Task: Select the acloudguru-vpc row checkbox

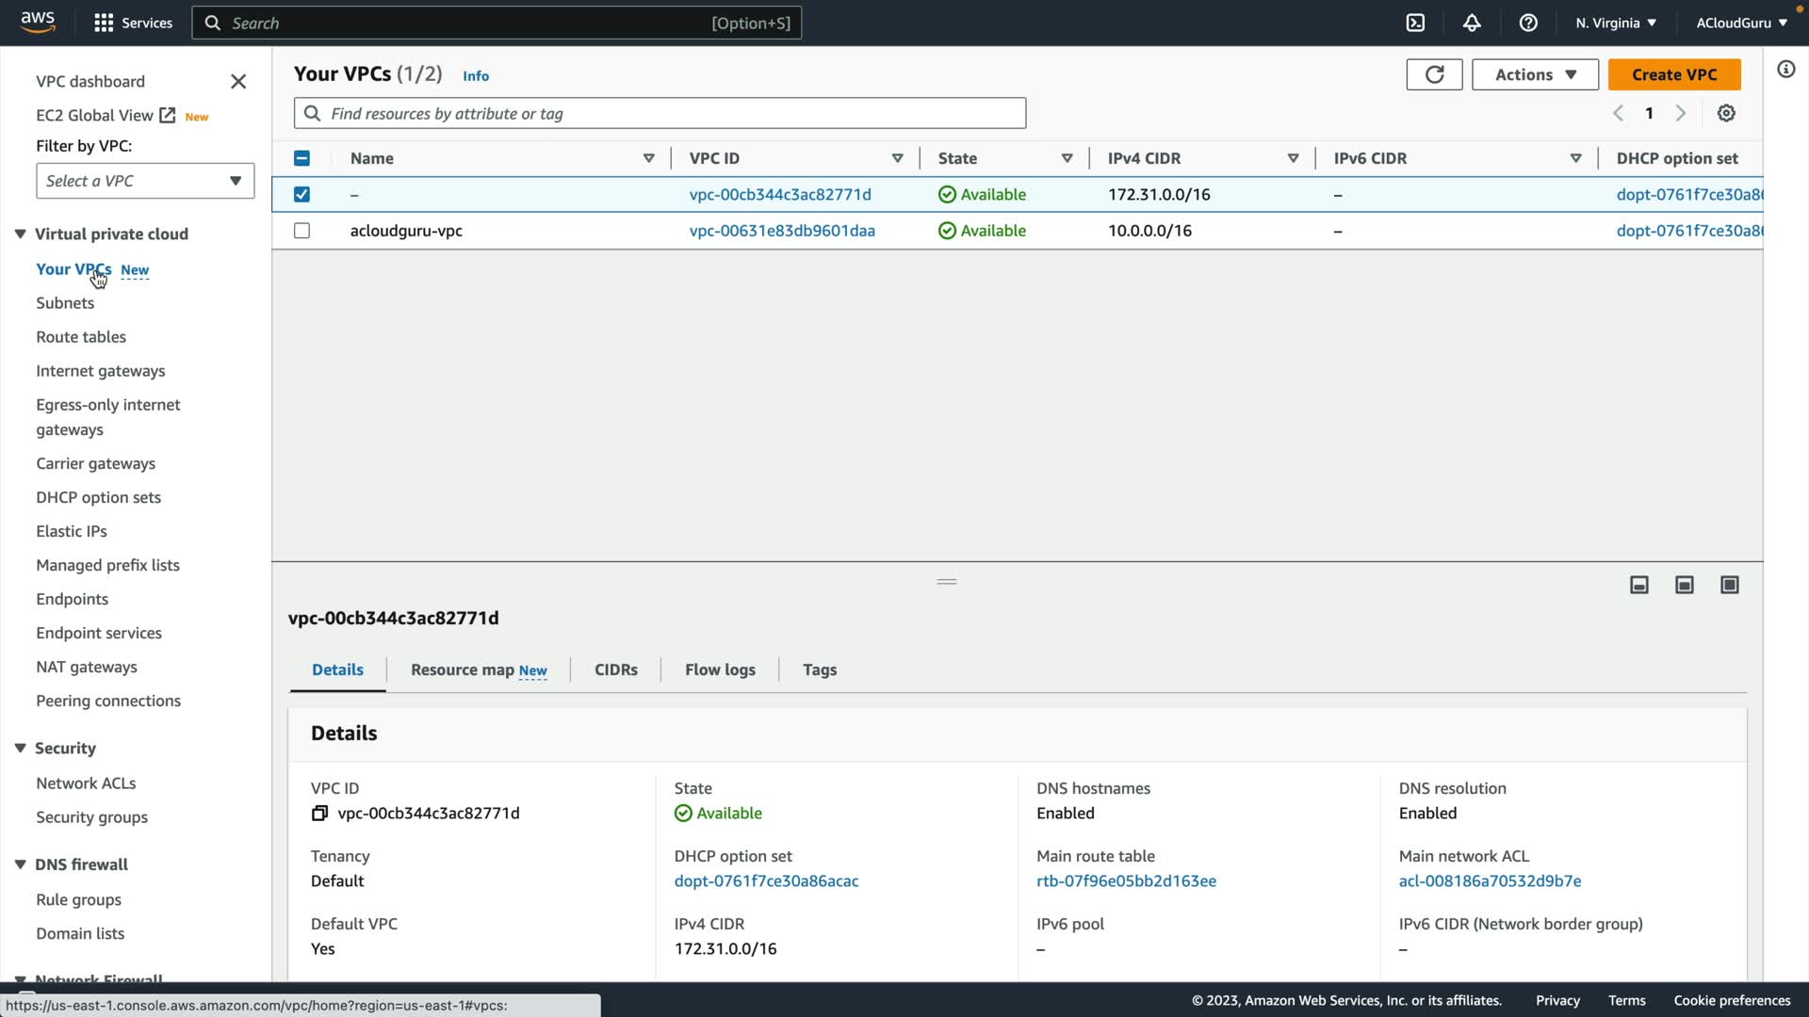Action: point(301,231)
